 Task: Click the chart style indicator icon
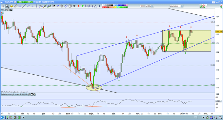(202, 6)
